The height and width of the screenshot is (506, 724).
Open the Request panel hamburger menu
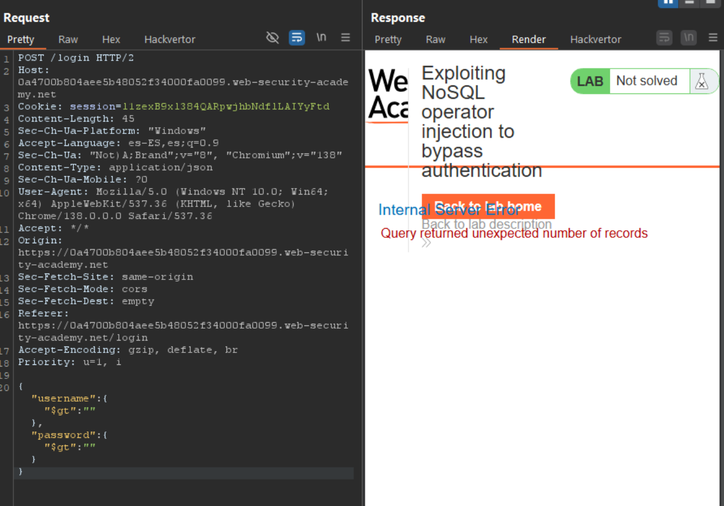pyautogui.click(x=346, y=38)
